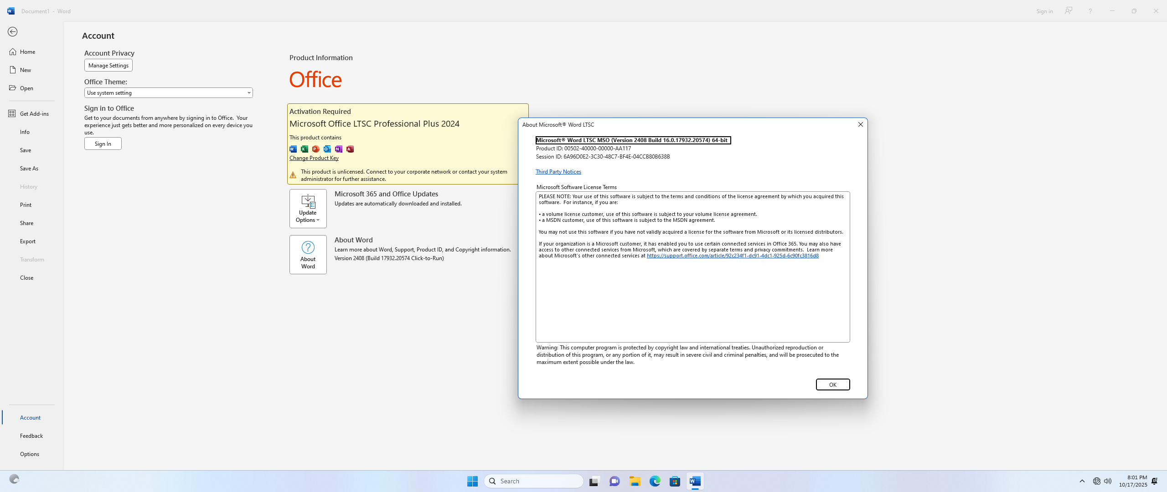Viewport: 1167px width, 492px height.
Task: Click the Excel app icon in product list
Action: (x=304, y=149)
